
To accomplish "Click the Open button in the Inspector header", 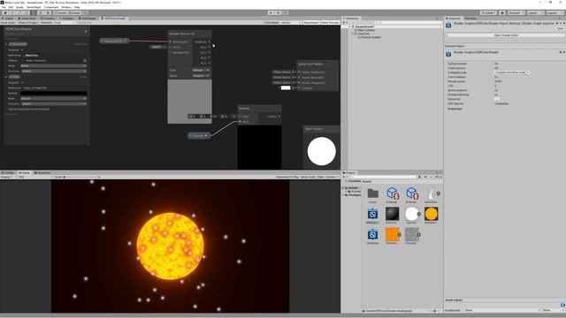I will pos(560,28).
